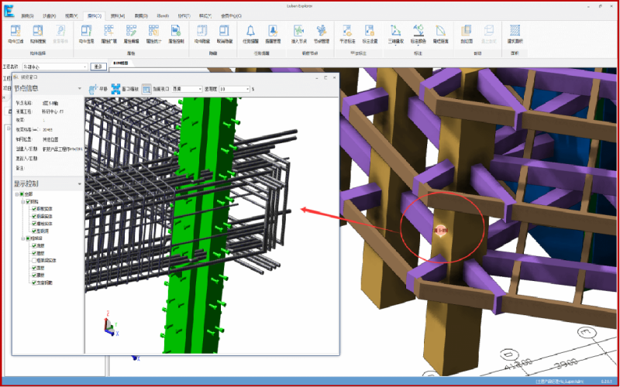Click the 插入节点 insert node icon
This screenshot has height=387, width=620.
pos(299,31)
